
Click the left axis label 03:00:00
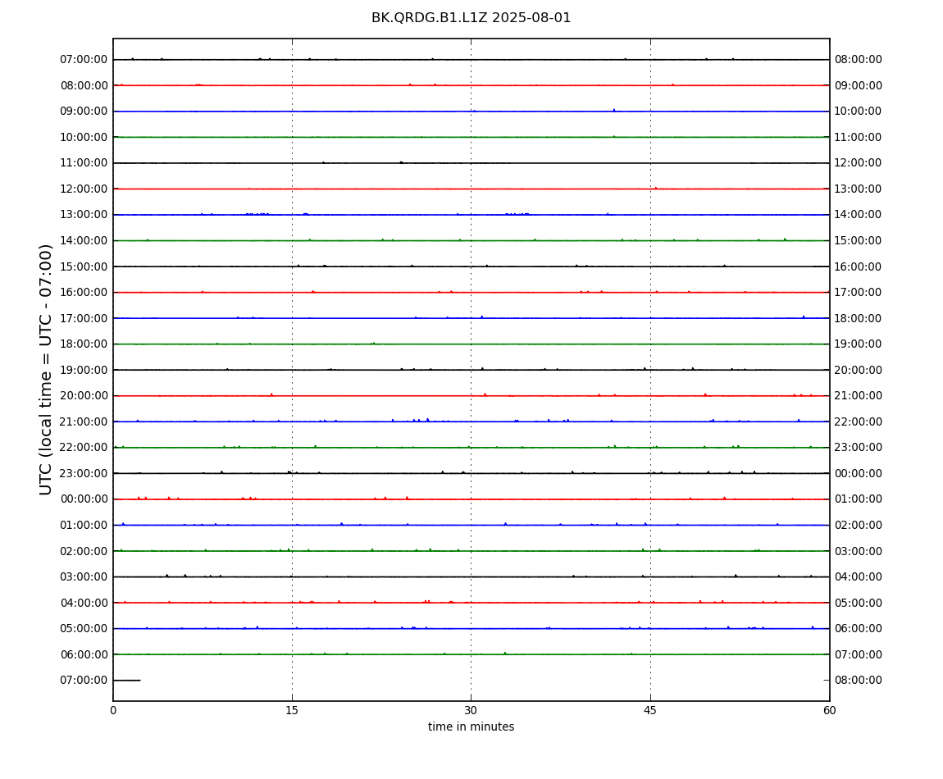click(x=84, y=577)
